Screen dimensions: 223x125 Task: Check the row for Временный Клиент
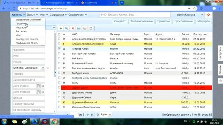click(59, 63)
